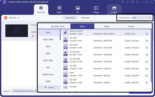
Task: Open the hamburger menu icon
Action: pyautogui.click(x=137, y=2)
